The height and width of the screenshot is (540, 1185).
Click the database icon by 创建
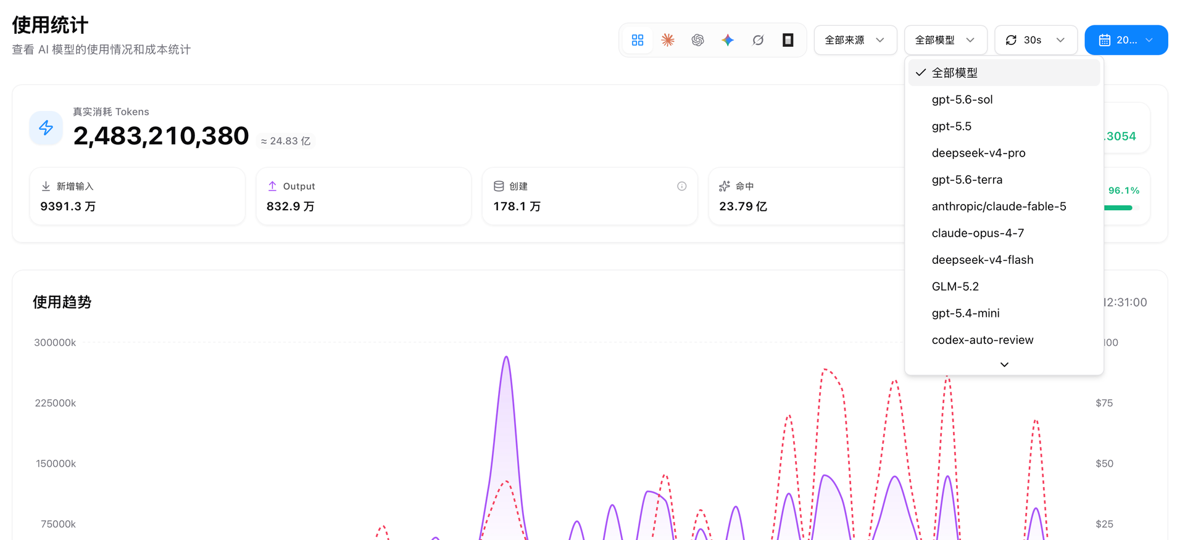coord(499,186)
